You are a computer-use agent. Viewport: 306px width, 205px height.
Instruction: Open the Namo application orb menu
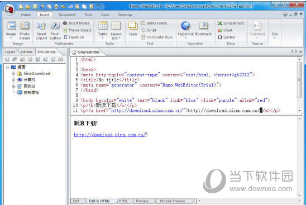click(x=9, y=9)
